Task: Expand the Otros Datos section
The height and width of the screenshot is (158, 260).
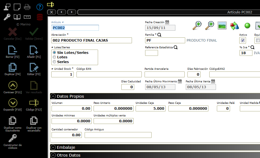Action: (53, 155)
